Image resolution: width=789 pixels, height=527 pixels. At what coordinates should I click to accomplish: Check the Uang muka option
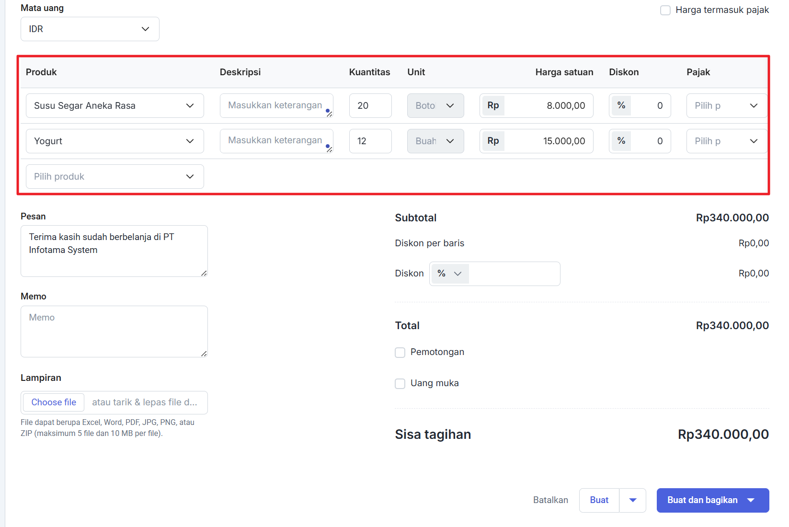[400, 384]
